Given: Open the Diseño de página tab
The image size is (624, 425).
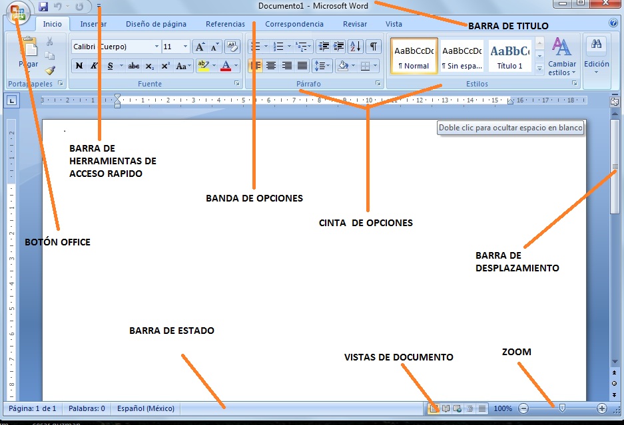Looking at the screenshot, I should (156, 24).
